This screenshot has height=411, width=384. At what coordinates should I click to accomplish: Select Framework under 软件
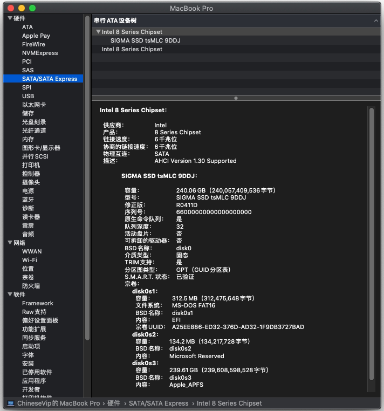(x=38, y=303)
